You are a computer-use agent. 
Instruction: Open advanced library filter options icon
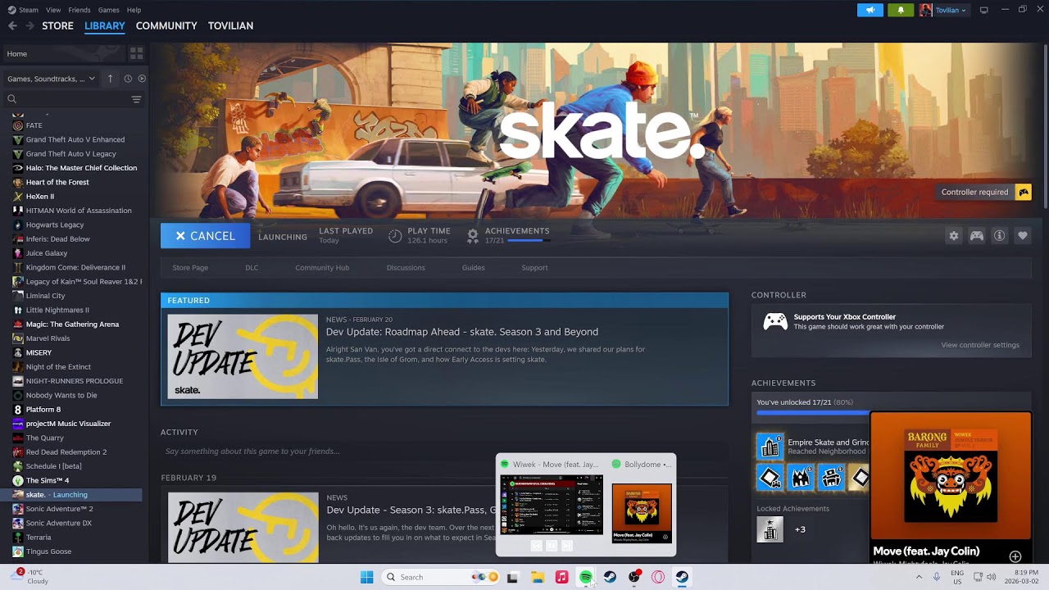pos(136,99)
